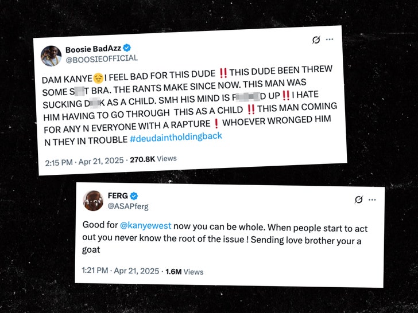Click the Grok icon on Boosie's tweet

pos(315,40)
